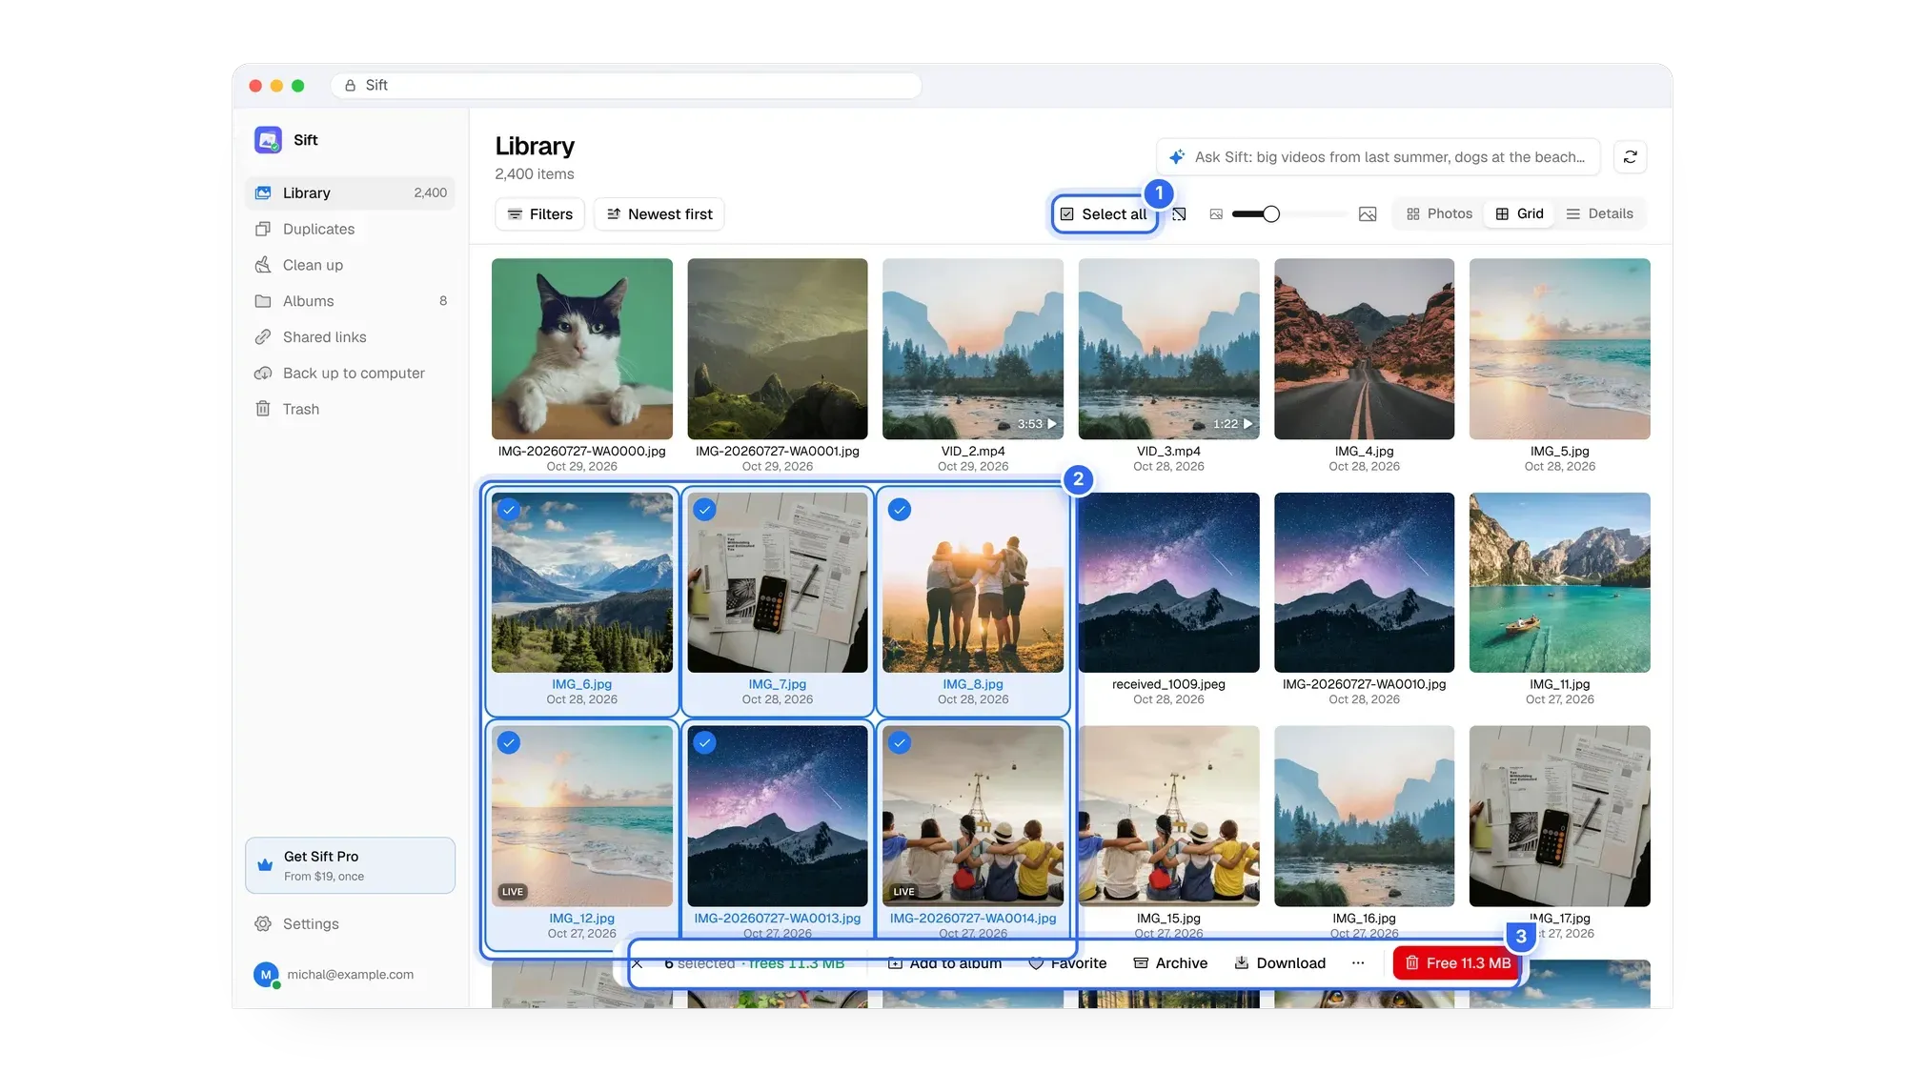Viewport: 1906px width, 1072px height.
Task: Deselect IMG_12.jpg via its checkmark
Action: tap(509, 743)
